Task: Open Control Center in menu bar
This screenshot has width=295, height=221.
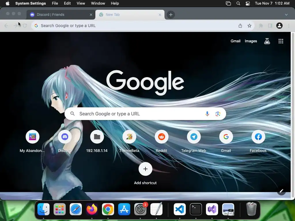Action: click(x=247, y=3)
